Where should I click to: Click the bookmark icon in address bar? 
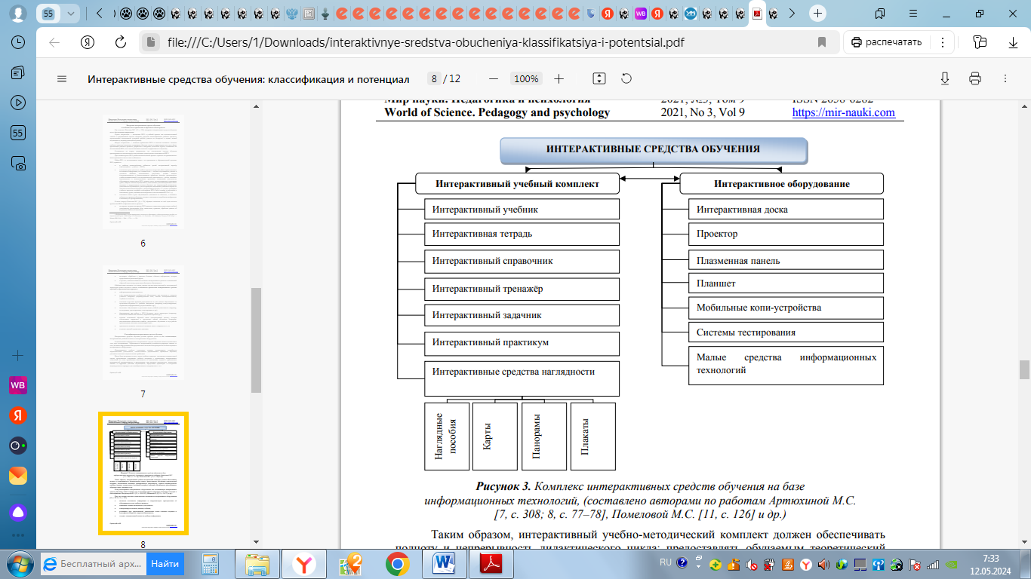(822, 42)
